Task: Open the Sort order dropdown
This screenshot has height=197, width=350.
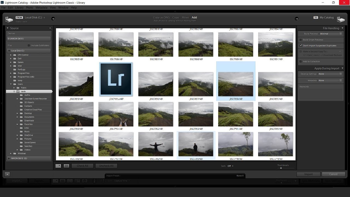Action: [x=230, y=166]
